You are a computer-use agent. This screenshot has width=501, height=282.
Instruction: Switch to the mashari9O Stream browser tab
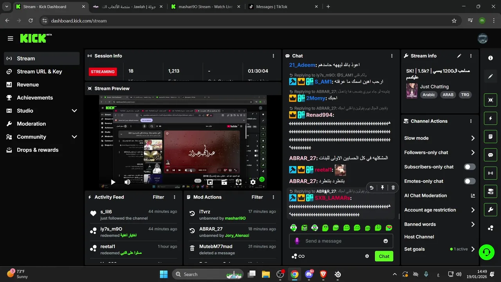click(205, 7)
